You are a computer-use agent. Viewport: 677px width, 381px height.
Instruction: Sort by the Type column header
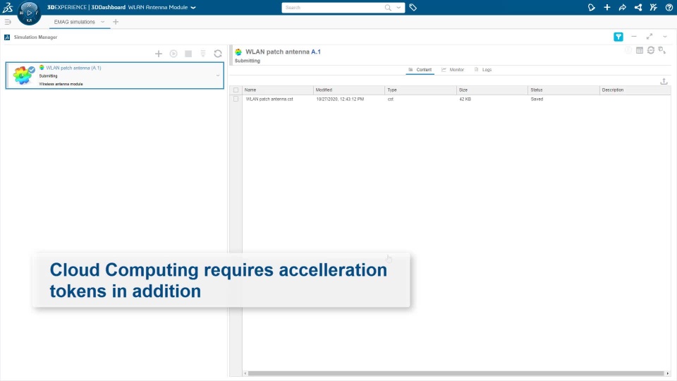point(420,90)
